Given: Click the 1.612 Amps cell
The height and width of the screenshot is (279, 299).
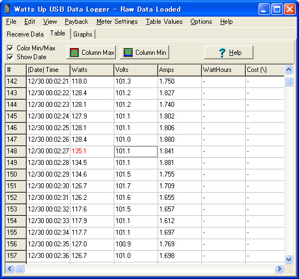Looking at the screenshot, I should 180,221.
